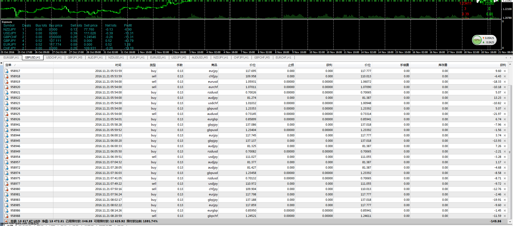Click the sell order icon for 958918
Screen dimensions: 513x226
tap(6, 76)
